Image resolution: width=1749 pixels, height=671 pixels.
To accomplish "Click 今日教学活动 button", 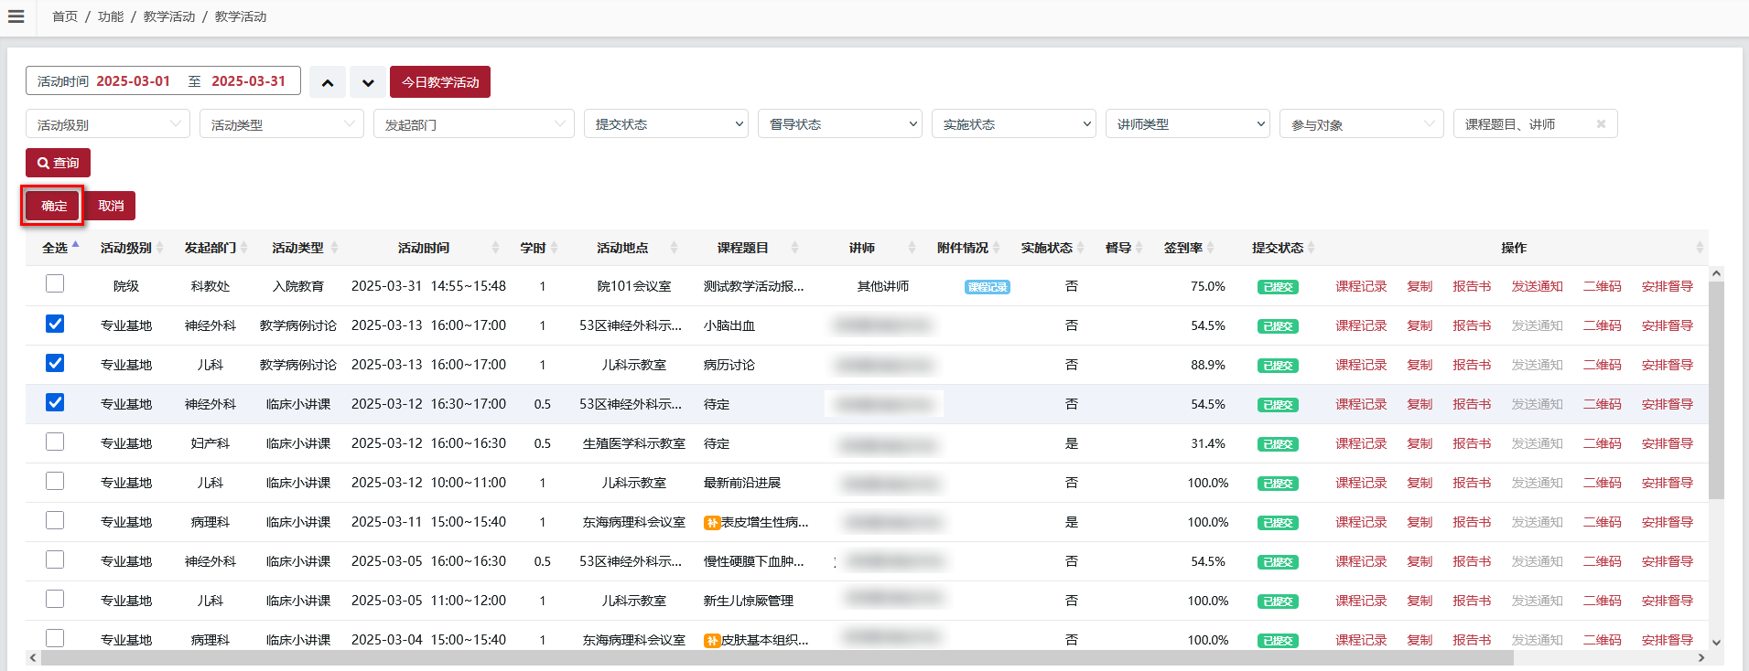I will tap(440, 82).
